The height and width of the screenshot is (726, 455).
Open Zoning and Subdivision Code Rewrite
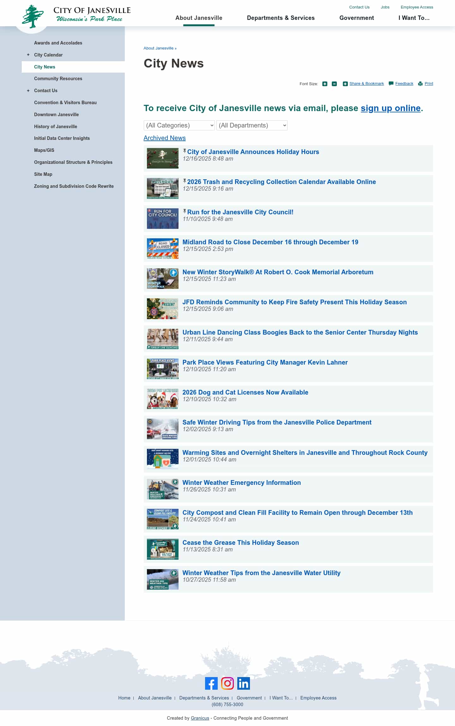click(74, 186)
